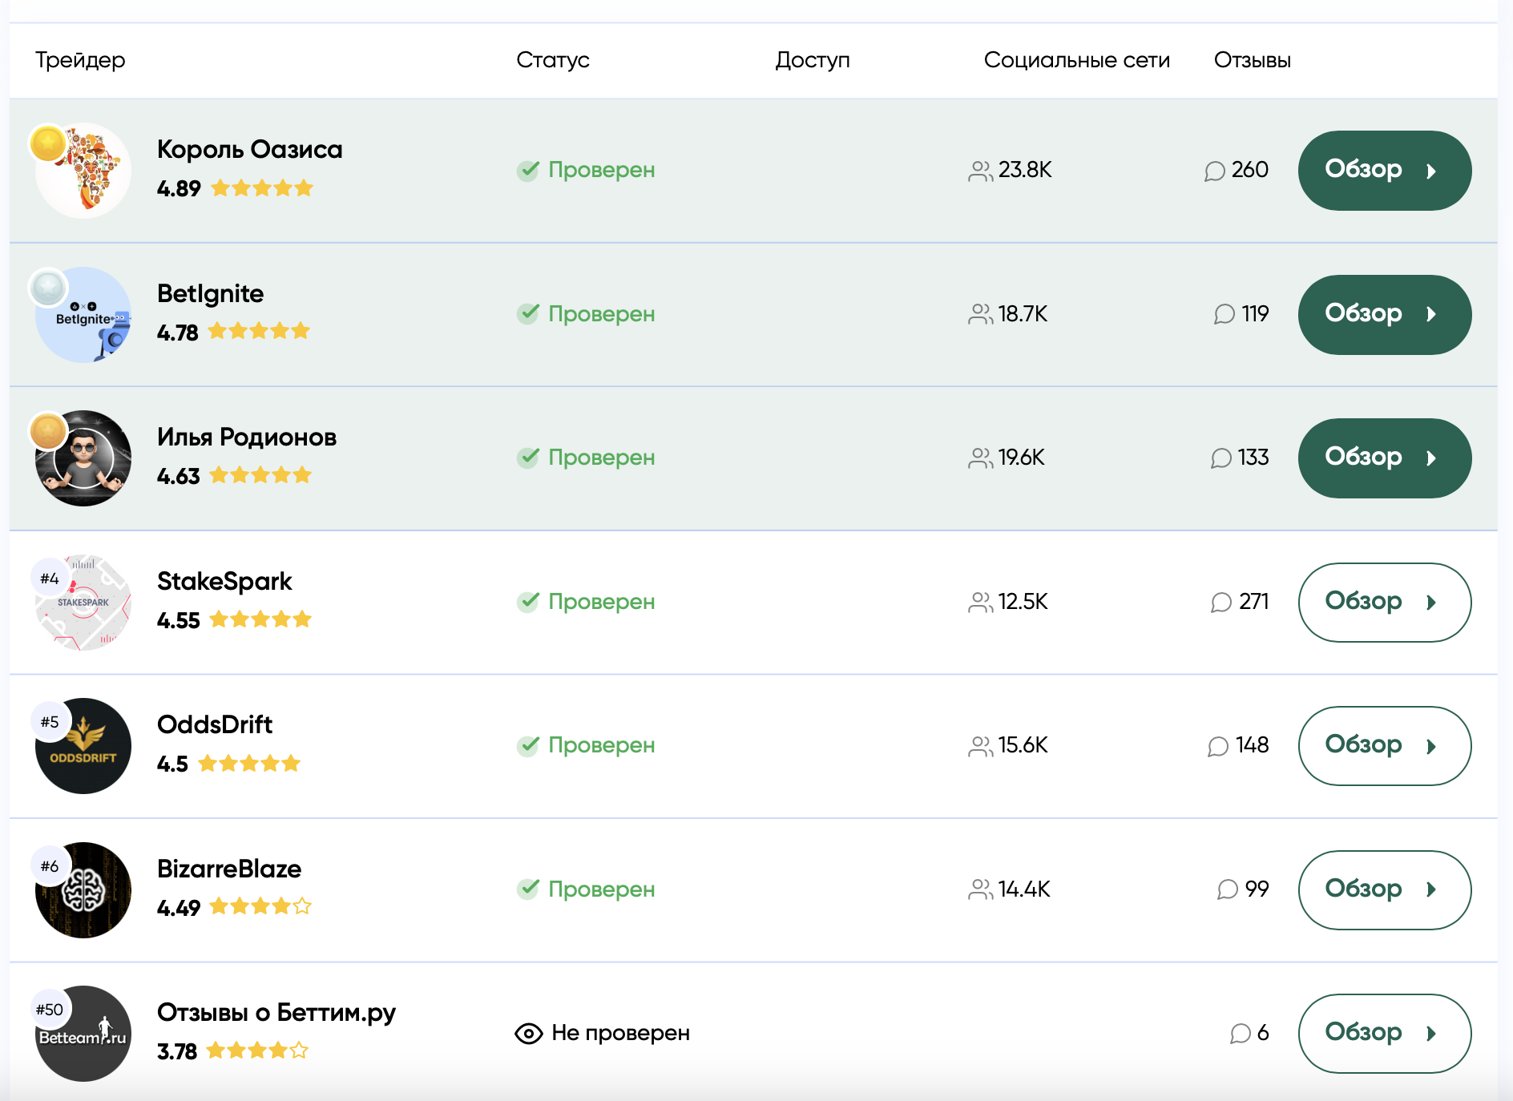Open the Король Оазиса trader name
The width and height of the screenshot is (1513, 1101).
click(x=250, y=149)
